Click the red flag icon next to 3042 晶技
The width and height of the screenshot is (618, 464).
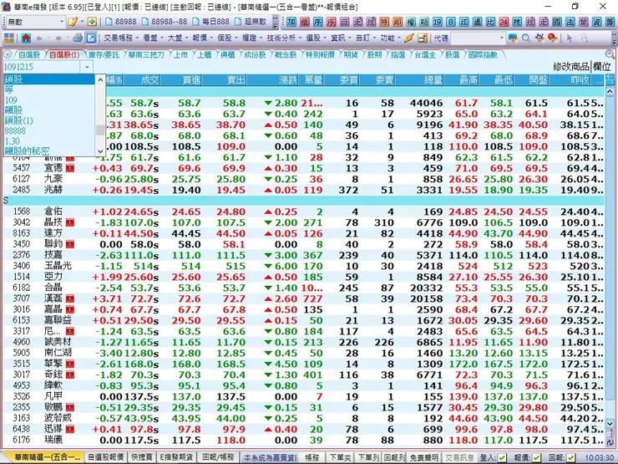70,222
